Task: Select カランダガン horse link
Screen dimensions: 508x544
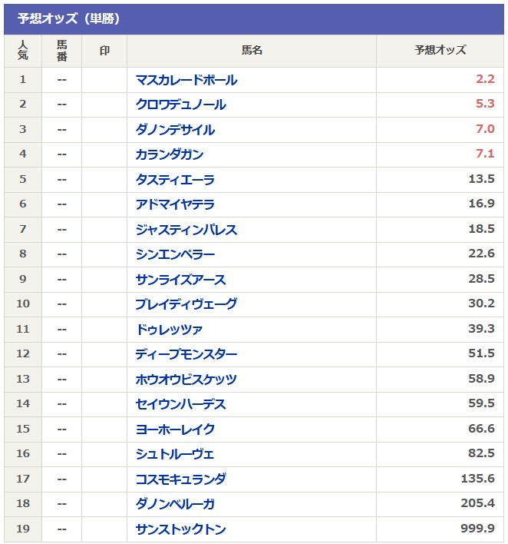Action: point(170,154)
